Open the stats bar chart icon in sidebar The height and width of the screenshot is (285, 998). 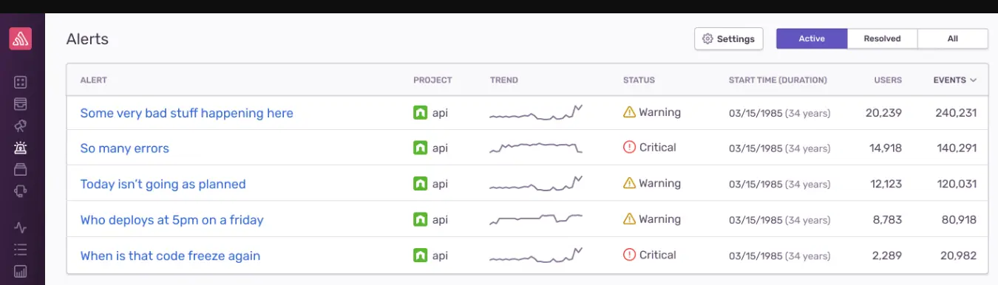coord(21,271)
